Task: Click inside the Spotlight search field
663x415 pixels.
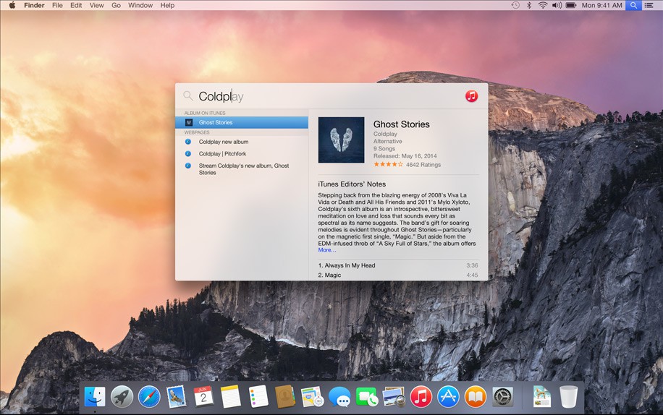Action: pos(326,96)
